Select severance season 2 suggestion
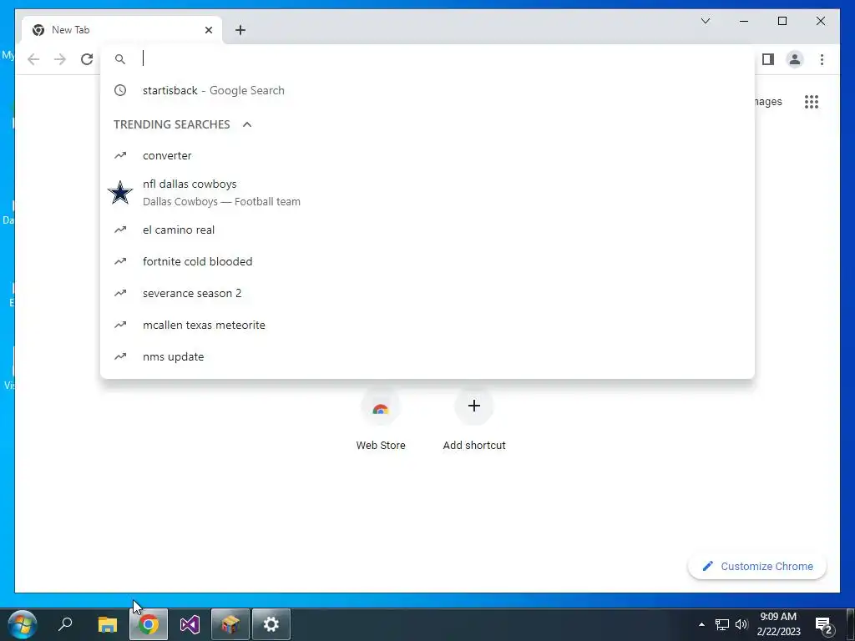This screenshot has height=641, width=855. 427,293
